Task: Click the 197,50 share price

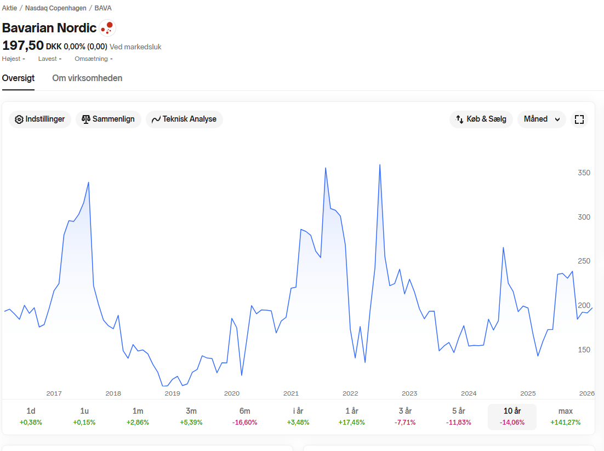Action: pyautogui.click(x=22, y=45)
